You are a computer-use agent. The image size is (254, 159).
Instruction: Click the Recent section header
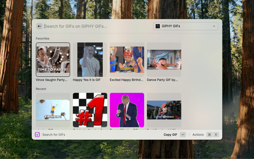click(x=41, y=89)
